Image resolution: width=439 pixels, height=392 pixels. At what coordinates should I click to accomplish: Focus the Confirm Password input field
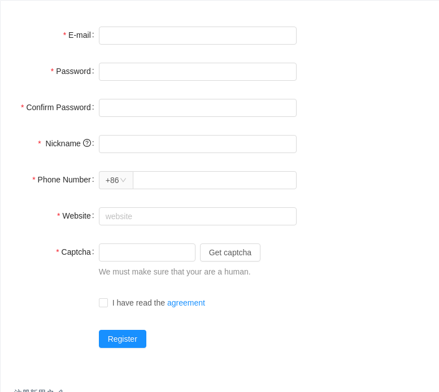(198, 108)
